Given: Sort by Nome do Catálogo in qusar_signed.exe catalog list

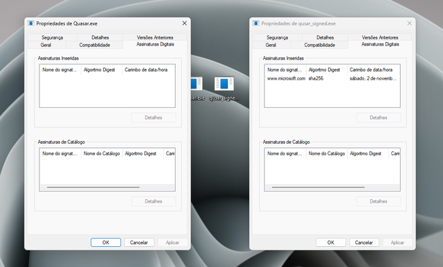Looking at the screenshot, I should click(326, 154).
